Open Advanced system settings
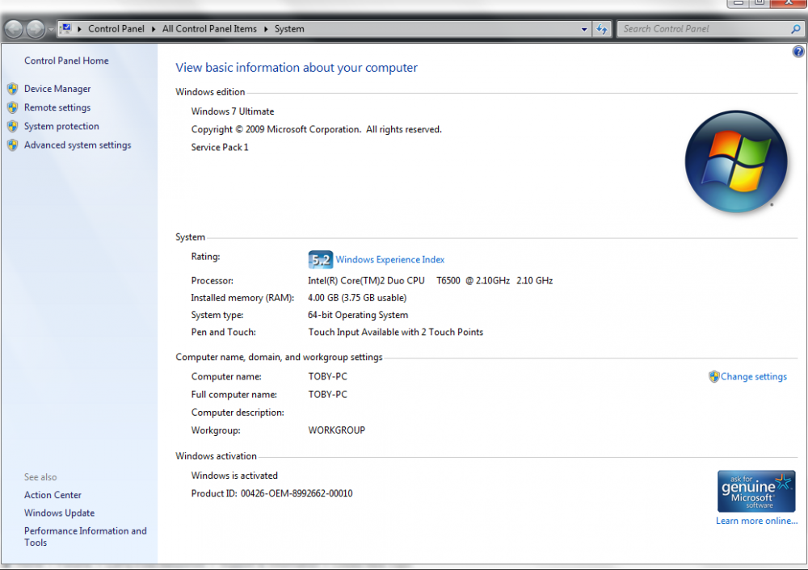The height and width of the screenshot is (570, 808). (x=77, y=145)
